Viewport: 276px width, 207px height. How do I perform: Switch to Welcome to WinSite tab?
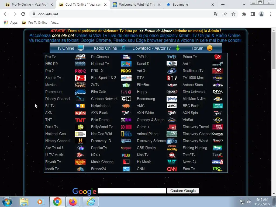pos(137,5)
